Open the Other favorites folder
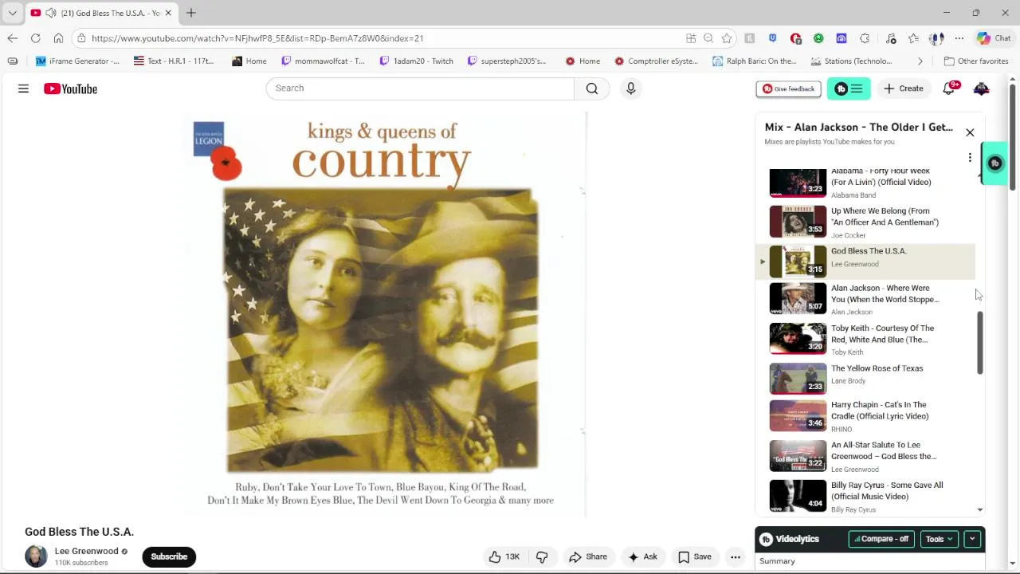The image size is (1020, 574). [976, 61]
